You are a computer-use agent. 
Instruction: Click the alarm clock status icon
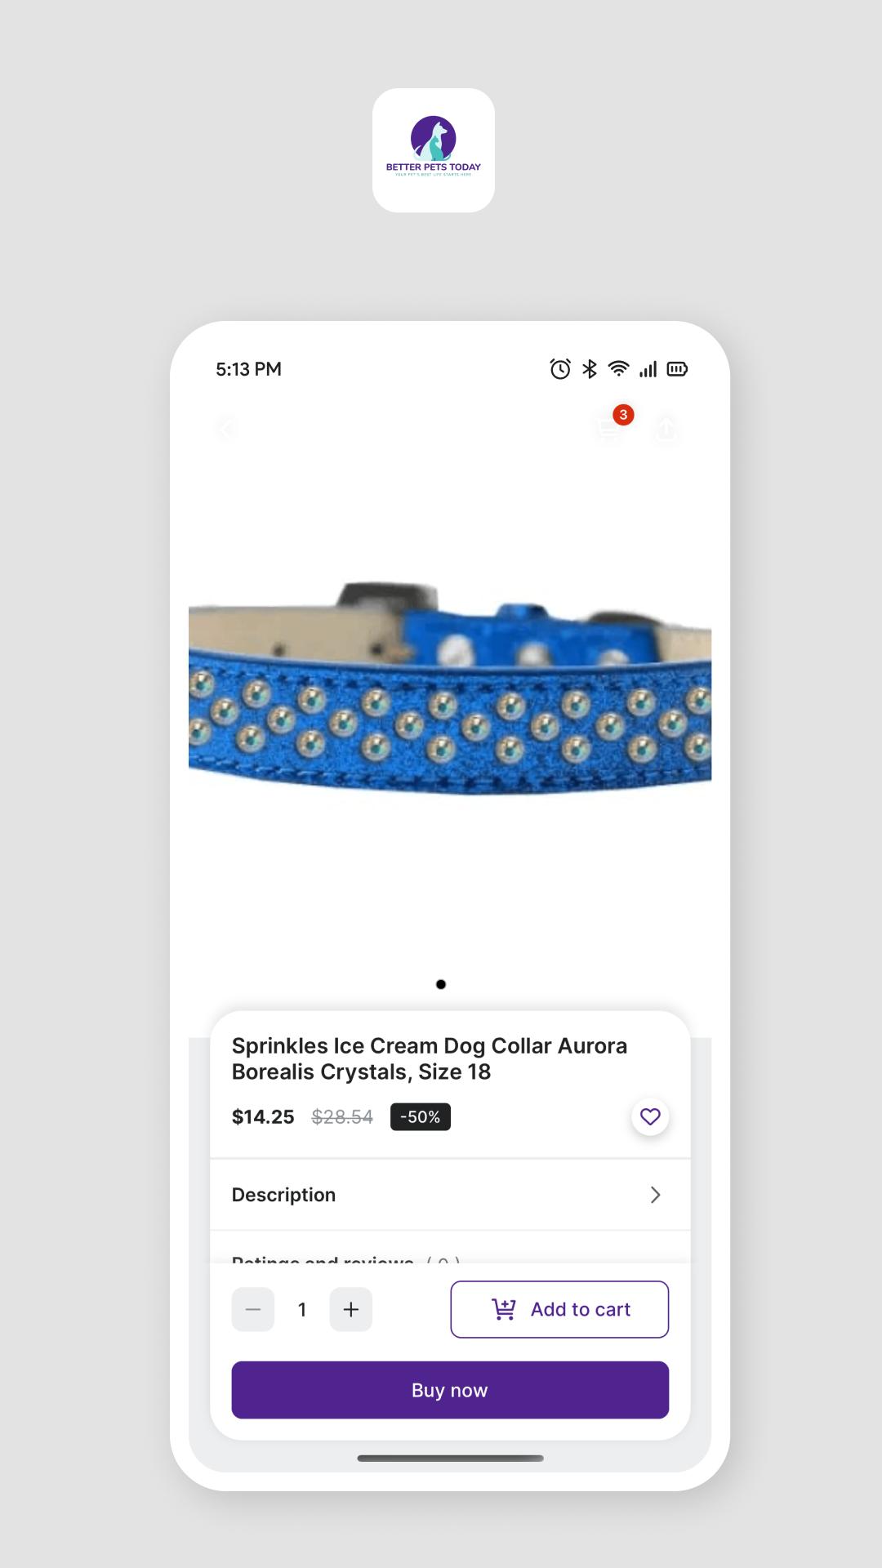click(x=560, y=369)
